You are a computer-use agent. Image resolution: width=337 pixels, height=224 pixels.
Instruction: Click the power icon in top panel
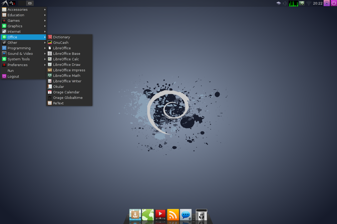(334, 3)
